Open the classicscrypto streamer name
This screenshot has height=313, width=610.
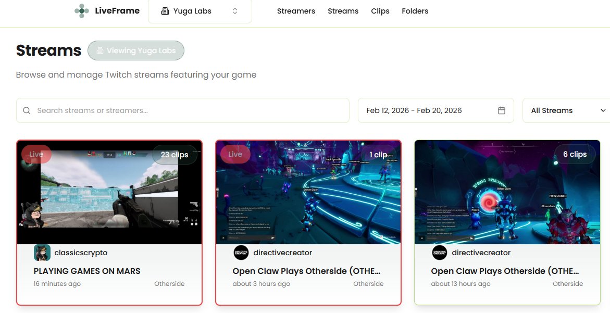coord(81,253)
